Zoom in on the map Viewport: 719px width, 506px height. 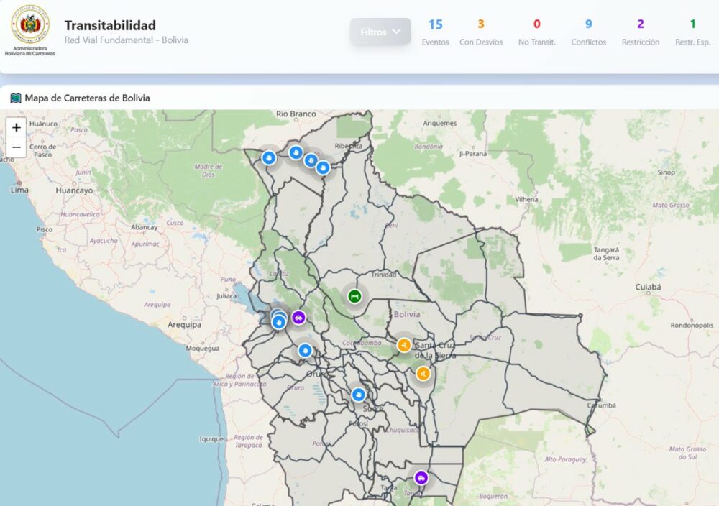click(x=17, y=127)
